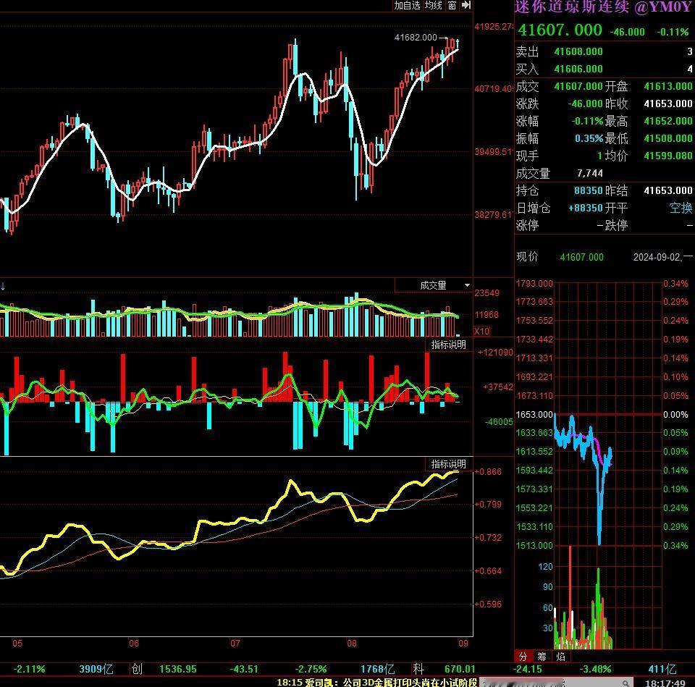Click the 08 month marker on the time axis
Screen dimensions: 695x687
click(x=352, y=643)
